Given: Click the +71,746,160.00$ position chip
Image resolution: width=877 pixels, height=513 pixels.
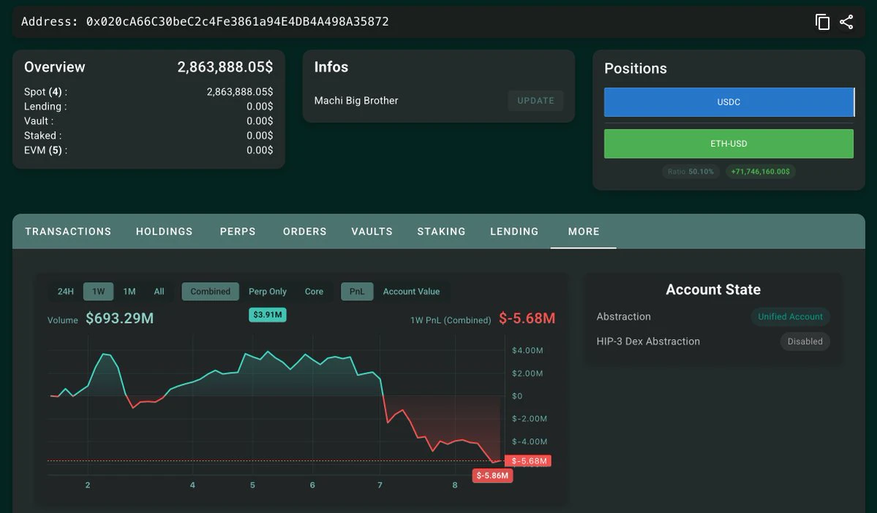Looking at the screenshot, I should pyautogui.click(x=760, y=172).
